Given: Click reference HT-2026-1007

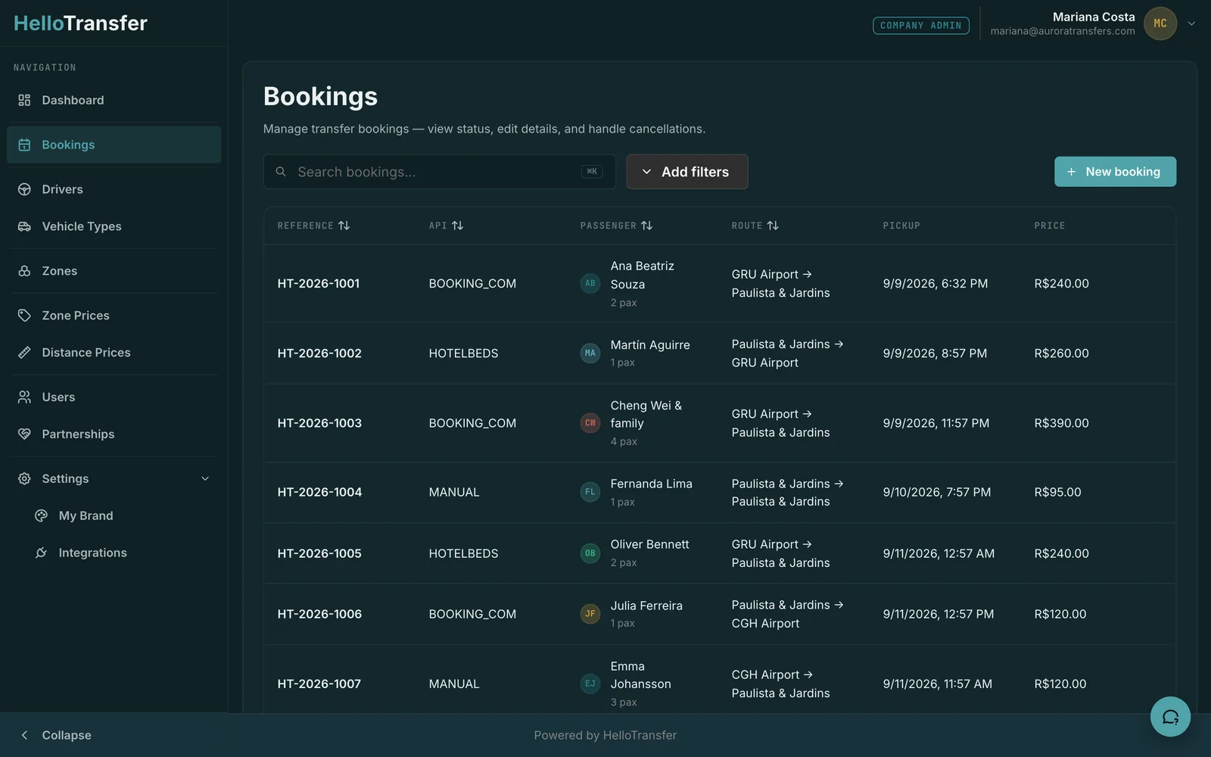Looking at the screenshot, I should click(319, 684).
